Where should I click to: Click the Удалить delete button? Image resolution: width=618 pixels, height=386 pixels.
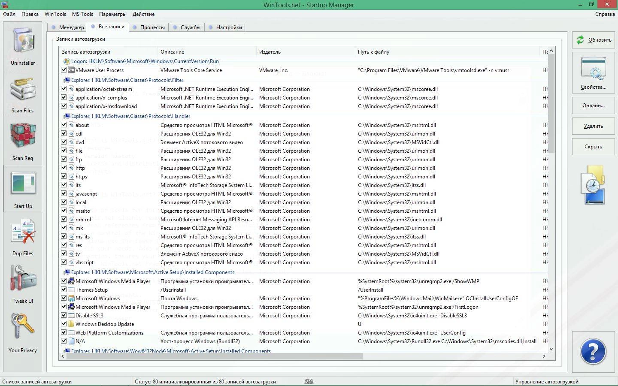coord(593,126)
